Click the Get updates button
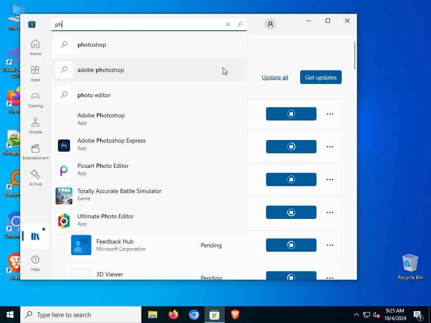 (321, 77)
